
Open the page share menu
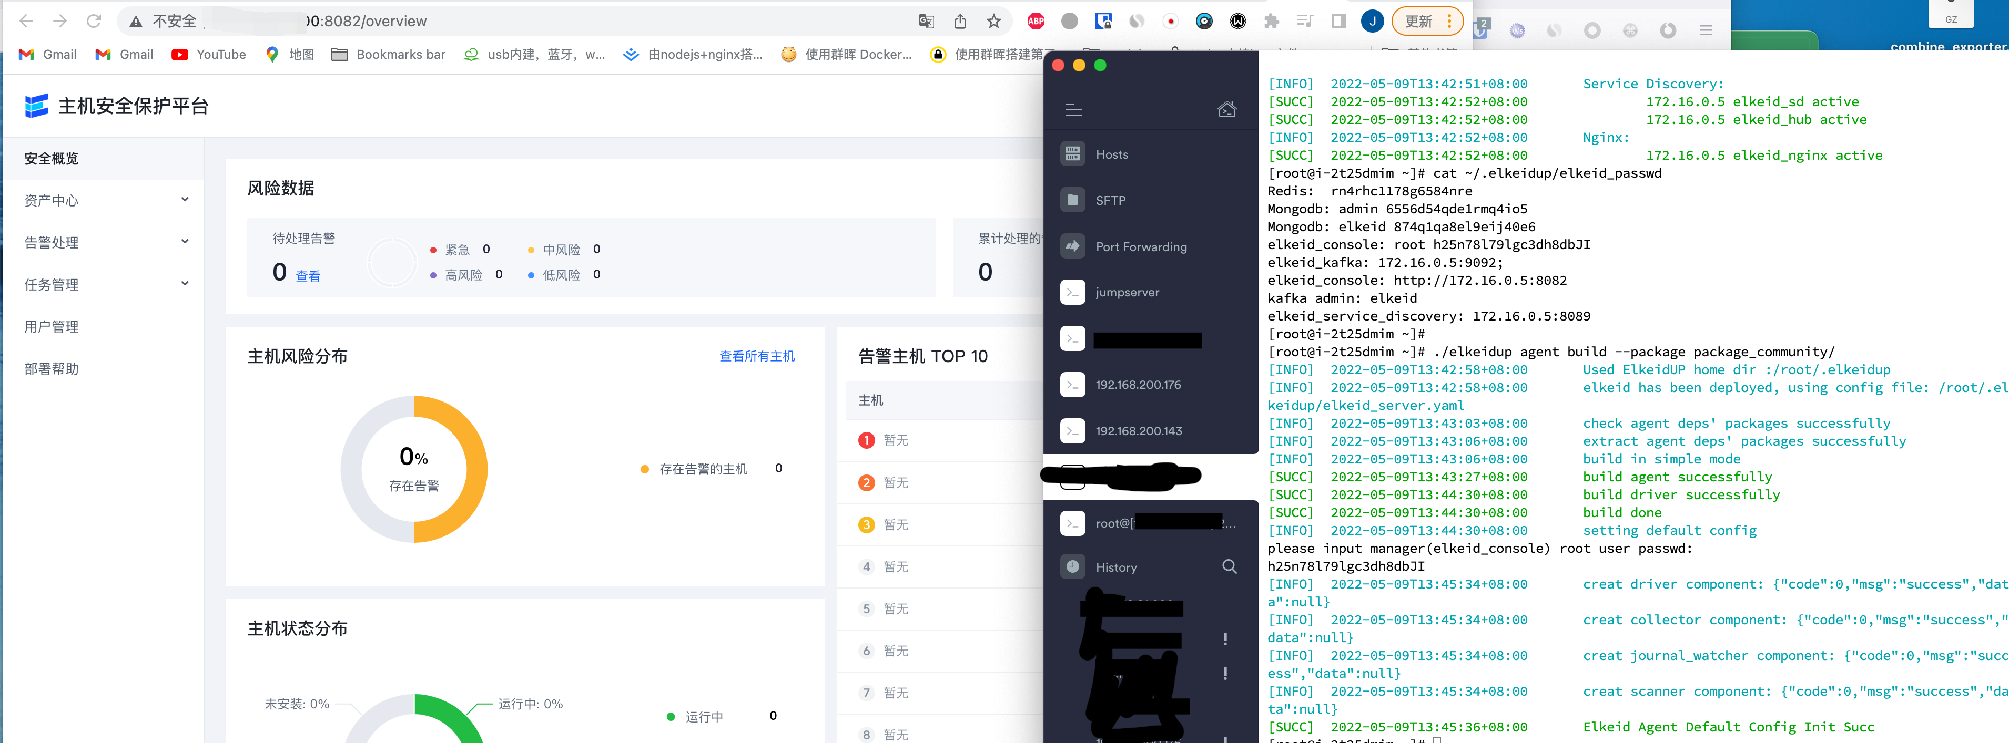tap(959, 21)
